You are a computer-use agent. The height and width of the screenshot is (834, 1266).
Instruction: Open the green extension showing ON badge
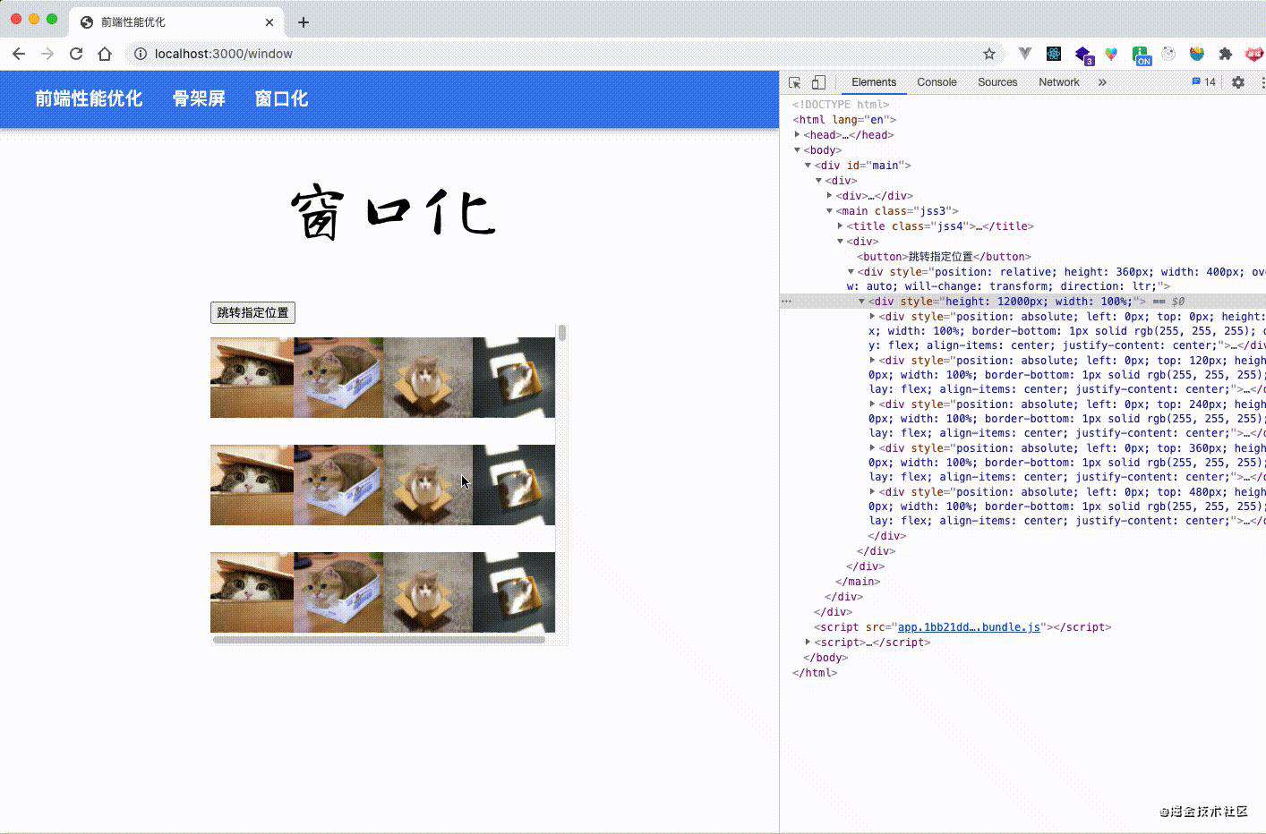[x=1141, y=55]
